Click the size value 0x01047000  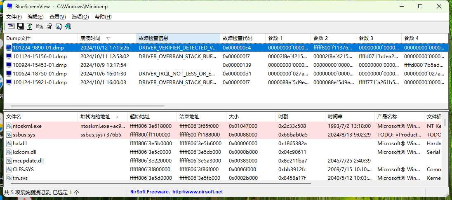point(243,126)
